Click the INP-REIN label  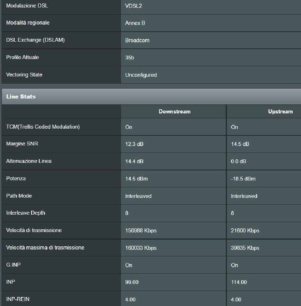[x=18, y=299]
